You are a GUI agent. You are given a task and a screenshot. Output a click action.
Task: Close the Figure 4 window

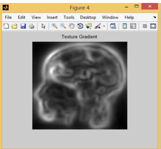(x=150, y=6)
